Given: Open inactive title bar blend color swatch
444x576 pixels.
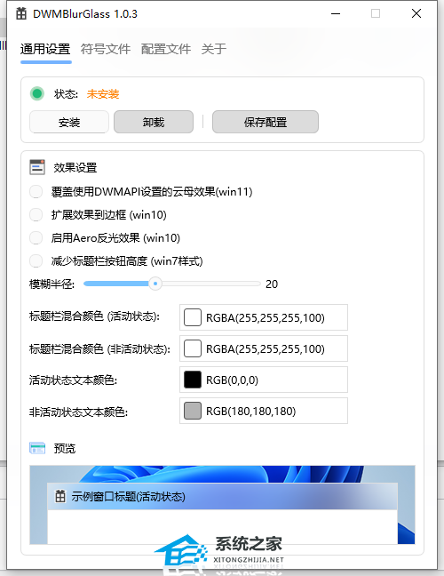Looking at the screenshot, I should 193,348.
